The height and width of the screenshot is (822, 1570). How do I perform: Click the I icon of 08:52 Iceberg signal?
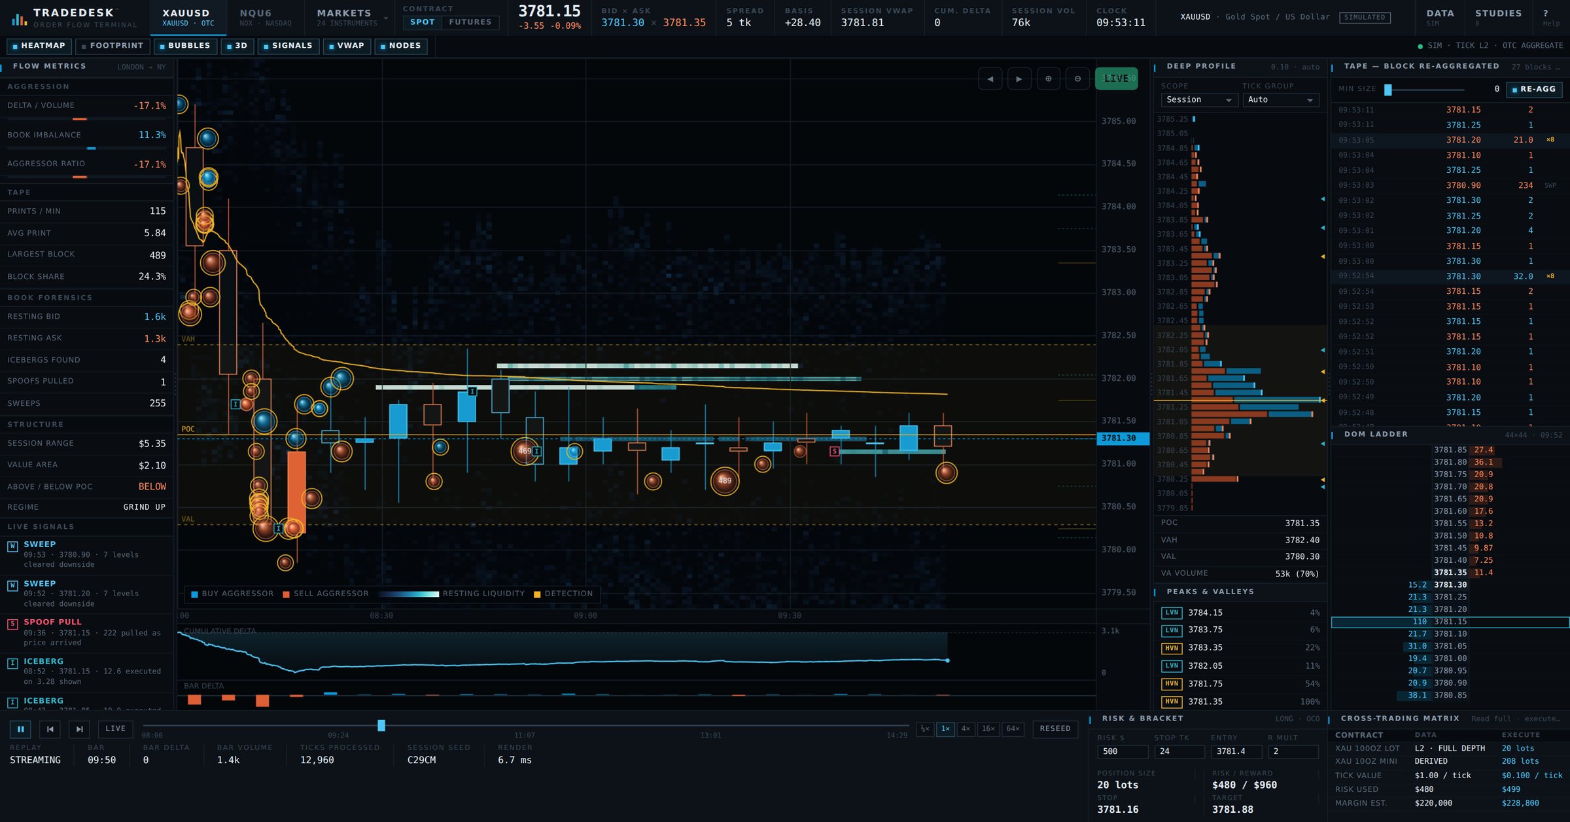click(x=12, y=663)
